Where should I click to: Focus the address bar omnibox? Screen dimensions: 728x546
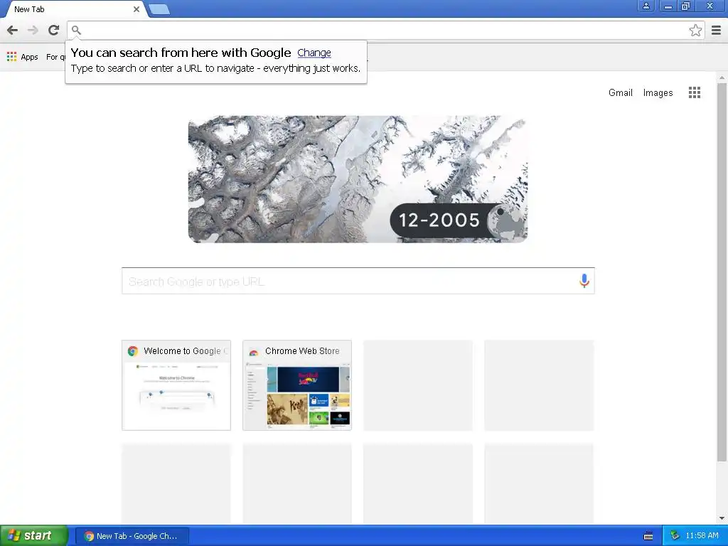pyautogui.click(x=385, y=31)
